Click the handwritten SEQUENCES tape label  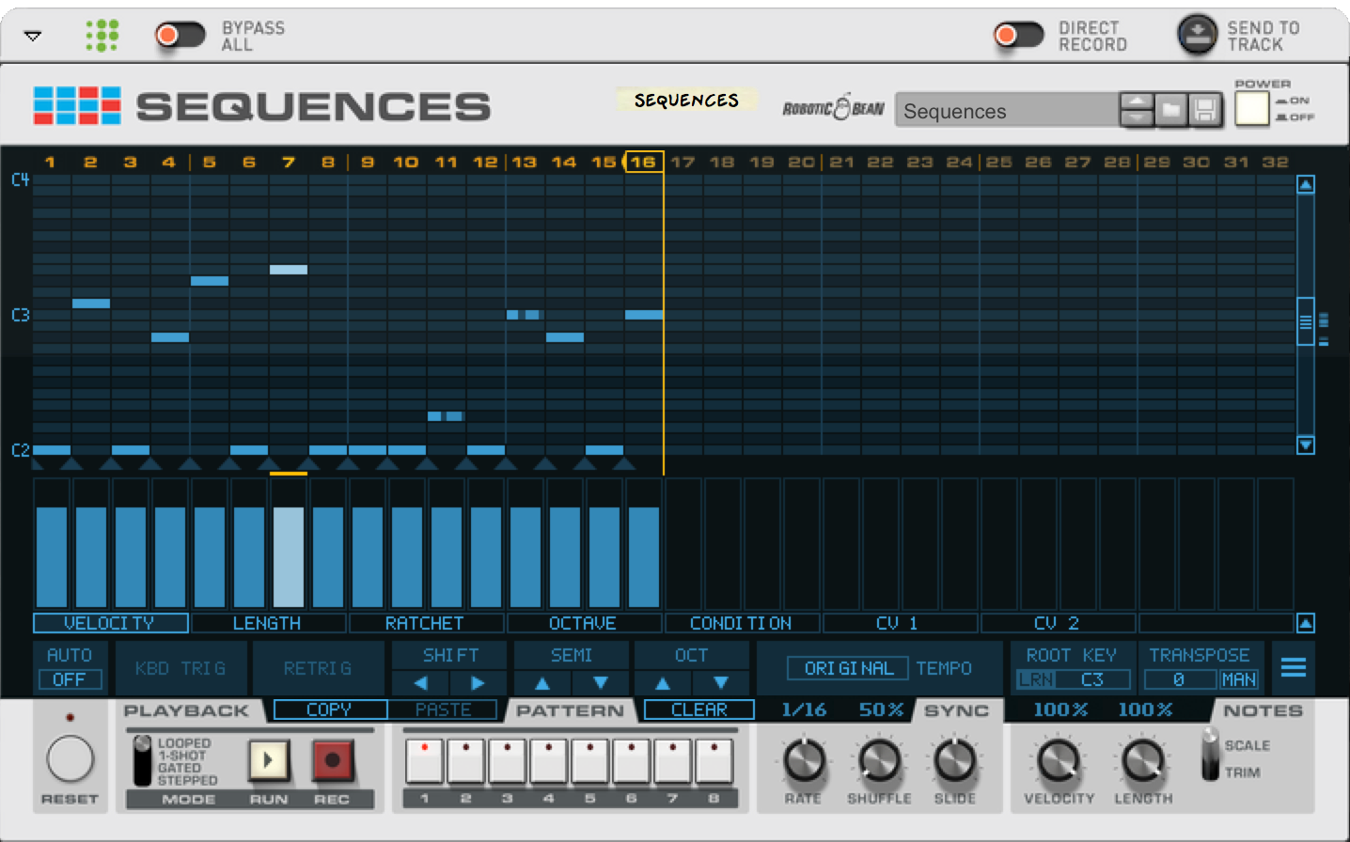tap(686, 100)
